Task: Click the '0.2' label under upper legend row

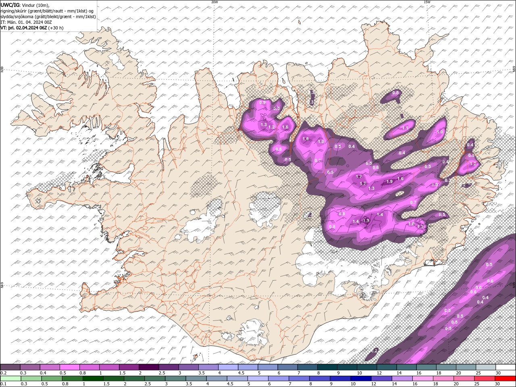Action: [3, 373]
